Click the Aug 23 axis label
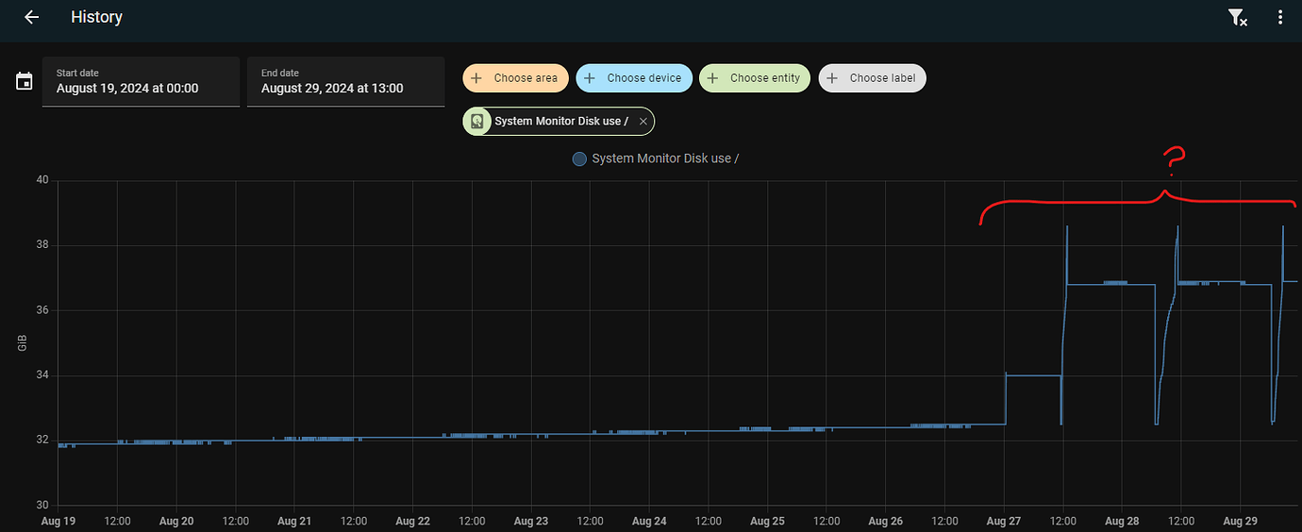This screenshot has height=532, width=1302. pyautogui.click(x=531, y=521)
